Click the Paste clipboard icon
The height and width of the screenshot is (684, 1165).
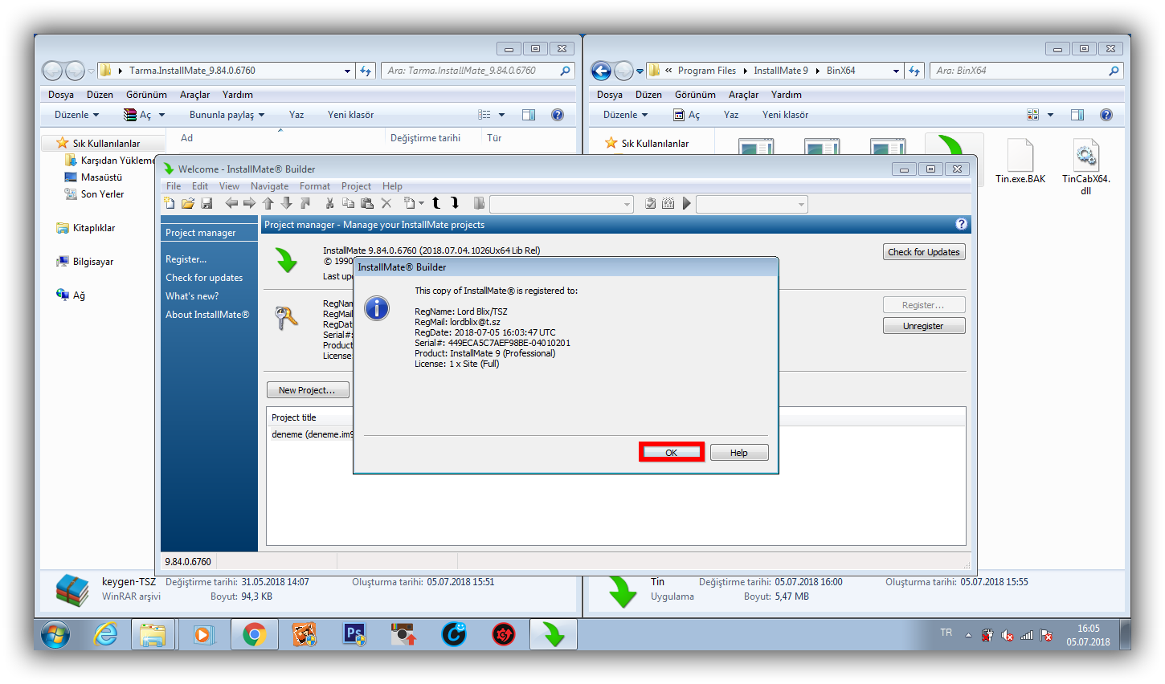(x=366, y=203)
